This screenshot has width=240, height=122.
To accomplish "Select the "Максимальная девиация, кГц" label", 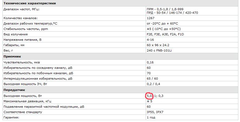I will (27, 101).
